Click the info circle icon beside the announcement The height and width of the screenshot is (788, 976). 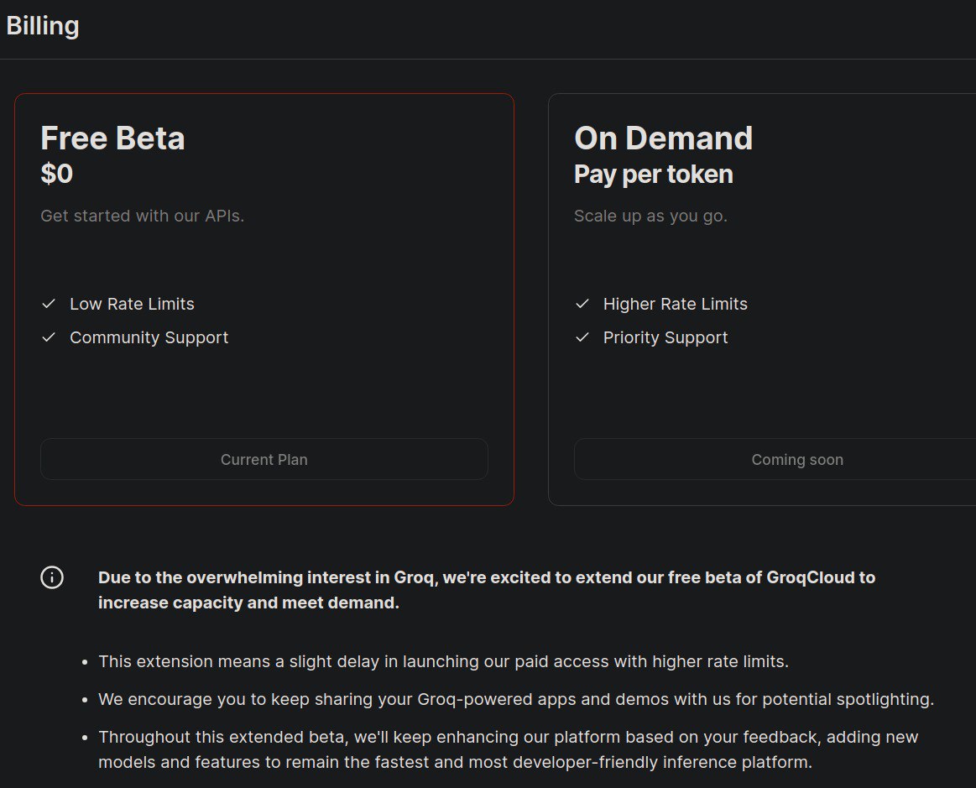52,577
